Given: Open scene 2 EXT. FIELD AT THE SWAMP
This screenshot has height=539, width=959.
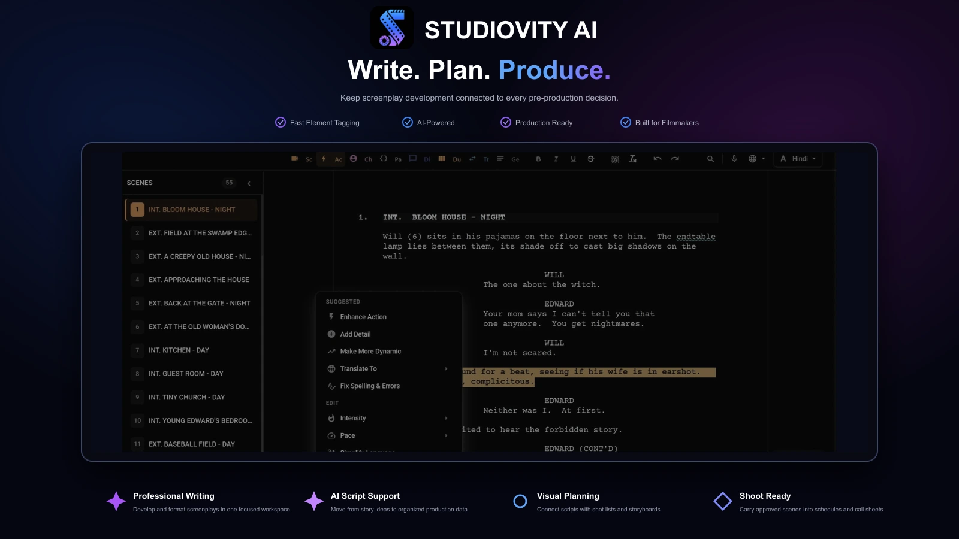Looking at the screenshot, I should tap(191, 233).
